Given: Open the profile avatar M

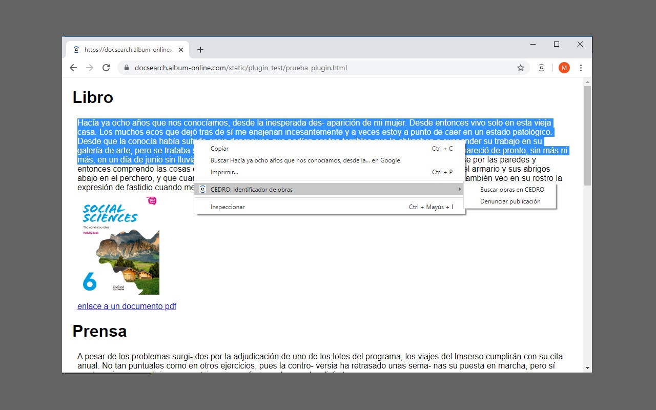Looking at the screenshot, I should [564, 68].
